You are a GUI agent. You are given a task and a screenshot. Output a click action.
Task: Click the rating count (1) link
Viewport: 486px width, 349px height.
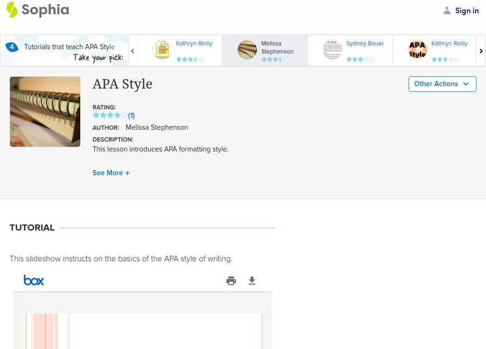pyautogui.click(x=131, y=115)
